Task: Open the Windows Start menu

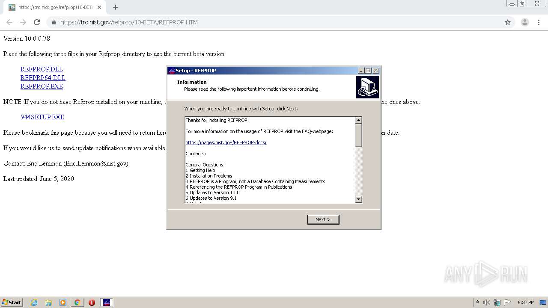Action: pos(12,302)
